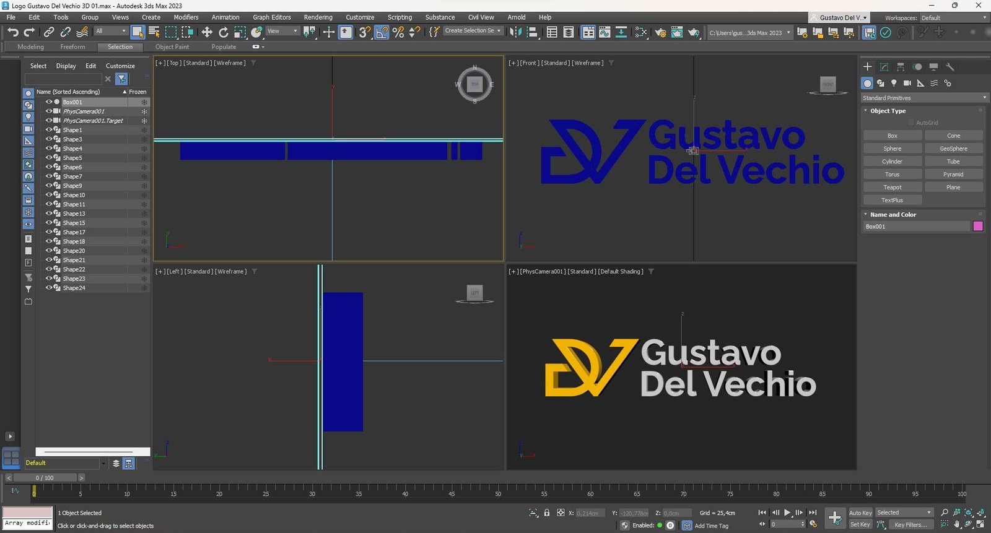
Task: Activate the Select and Move tool
Action: [x=207, y=32]
